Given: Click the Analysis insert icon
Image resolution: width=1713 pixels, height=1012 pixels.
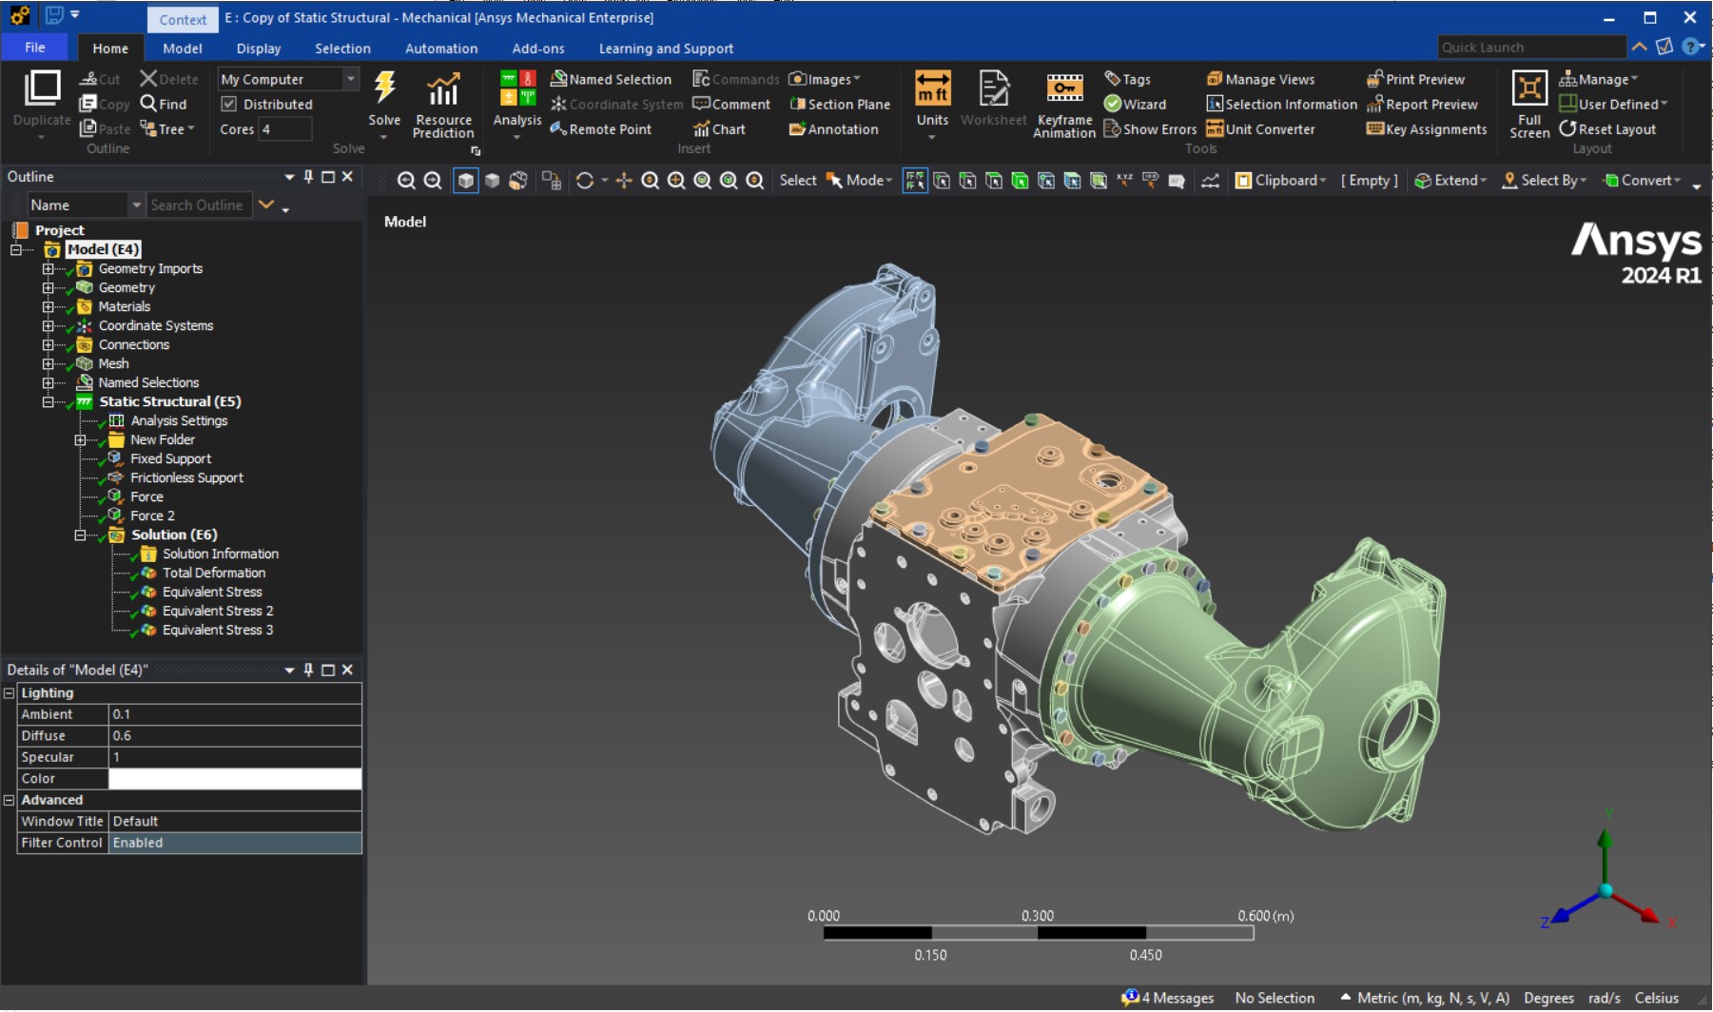Looking at the screenshot, I should point(517,88).
